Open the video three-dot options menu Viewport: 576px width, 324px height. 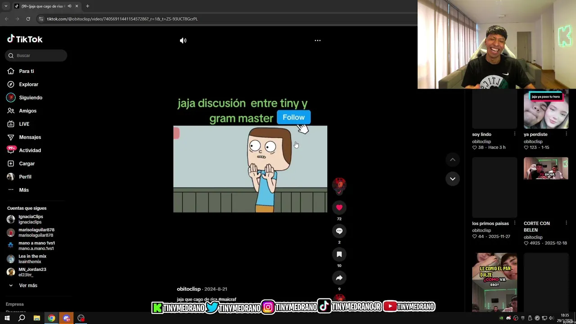(x=318, y=40)
